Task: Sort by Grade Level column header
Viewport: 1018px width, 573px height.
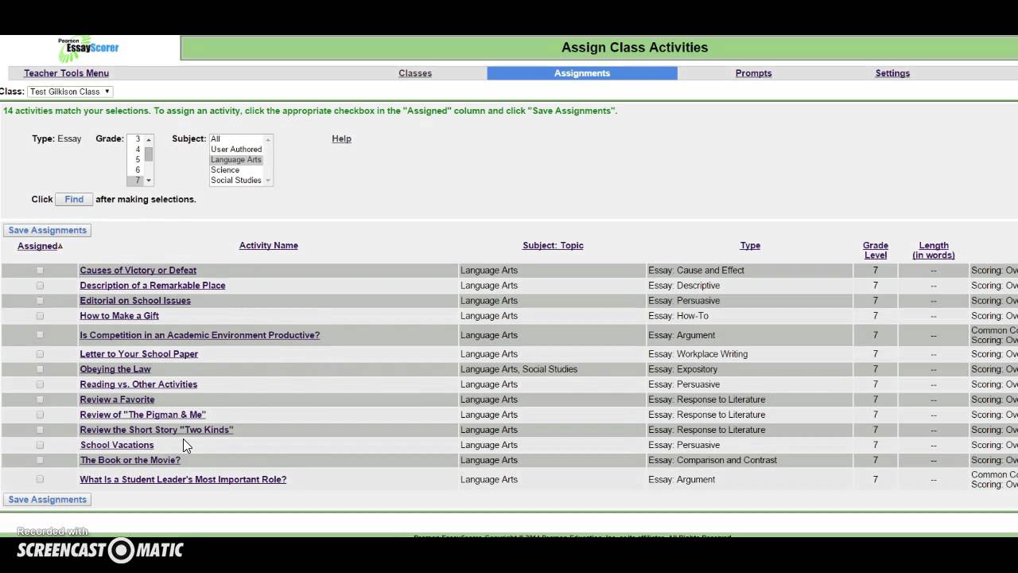Action: click(876, 250)
